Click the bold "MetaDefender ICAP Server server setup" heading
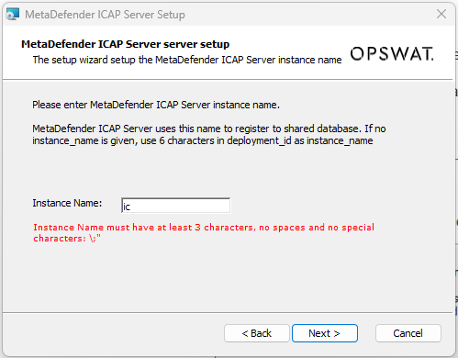 click(x=125, y=44)
